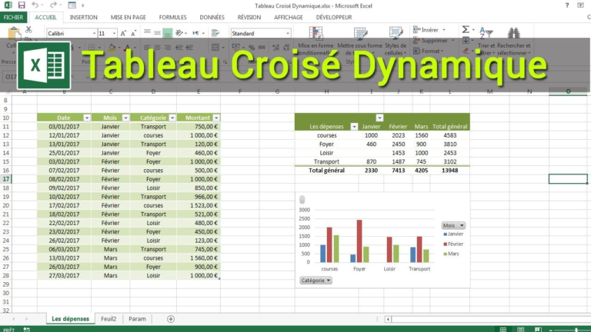
Task: Change text direction setting
Action: (198, 33)
